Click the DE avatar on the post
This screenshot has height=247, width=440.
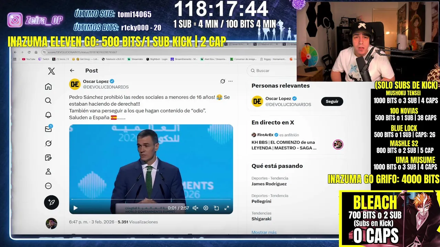pos(75,84)
